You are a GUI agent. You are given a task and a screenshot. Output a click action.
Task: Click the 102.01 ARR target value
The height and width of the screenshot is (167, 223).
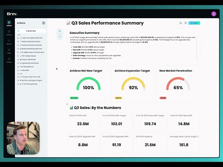tap(117, 124)
